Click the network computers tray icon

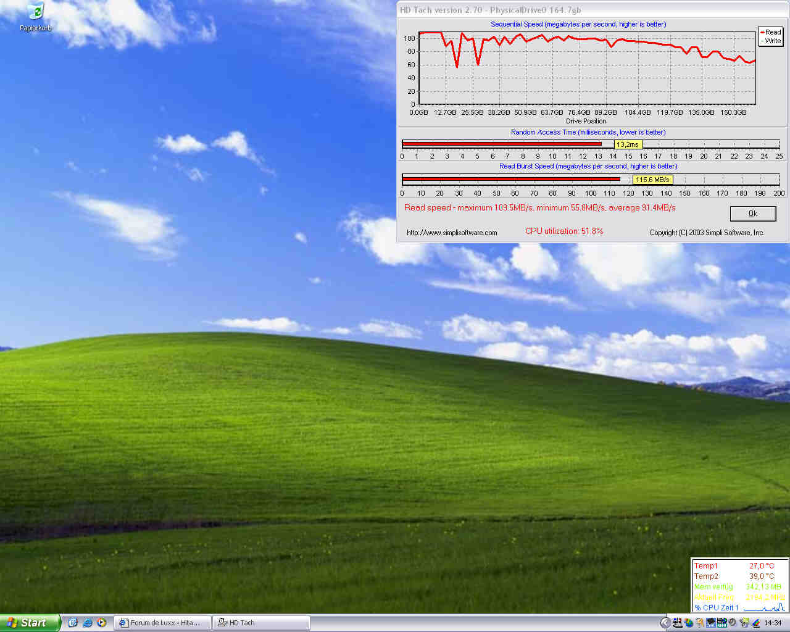(x=677, y=623)
